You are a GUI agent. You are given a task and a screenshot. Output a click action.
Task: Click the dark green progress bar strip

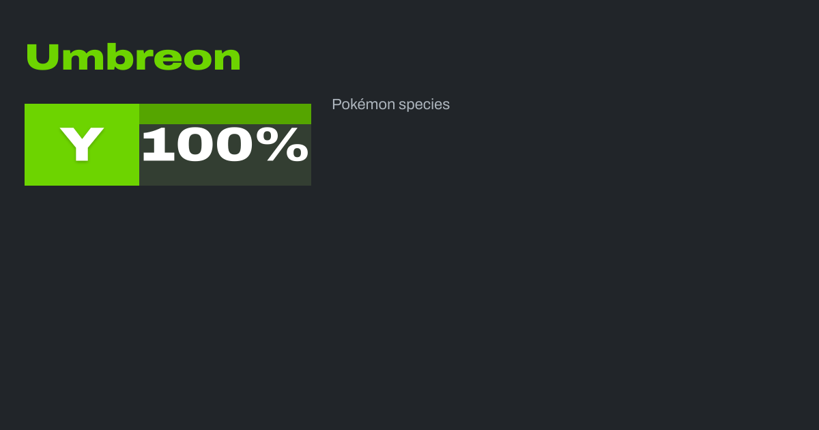tap(225, 113)
